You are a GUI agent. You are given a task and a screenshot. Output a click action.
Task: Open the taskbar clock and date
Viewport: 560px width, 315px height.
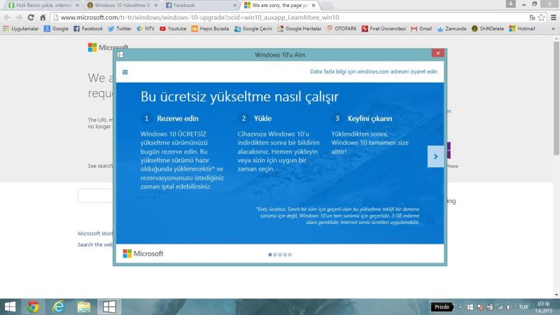[x=544, y=307]
